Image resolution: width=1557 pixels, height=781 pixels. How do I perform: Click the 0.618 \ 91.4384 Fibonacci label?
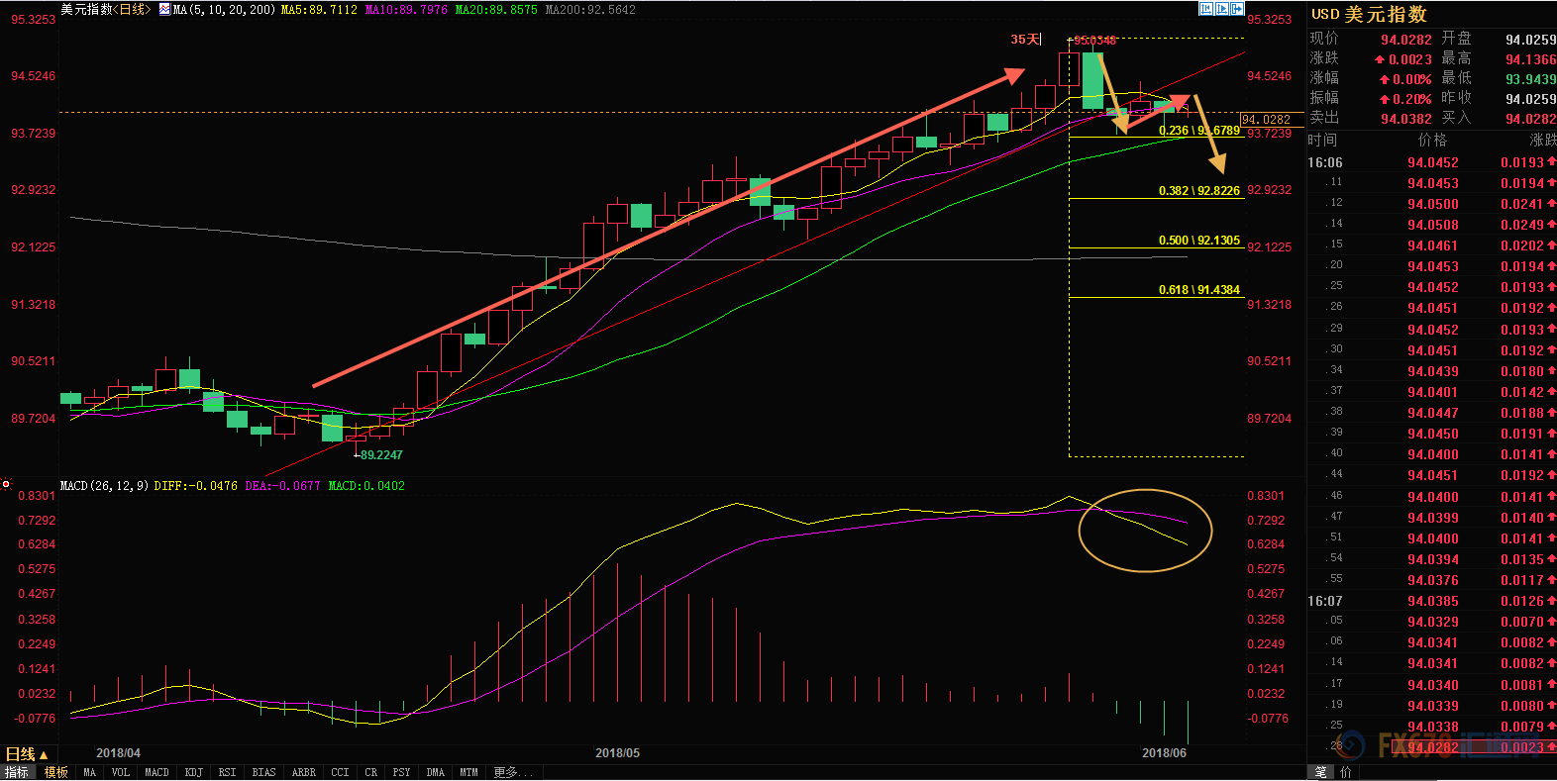click(x=1199, y=290)
